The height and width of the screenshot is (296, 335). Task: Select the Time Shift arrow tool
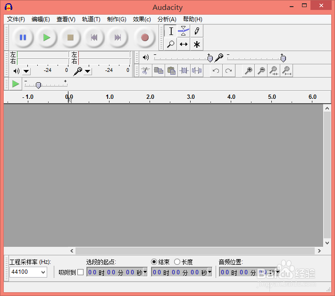pyautogui.click(x=184, y=44)
